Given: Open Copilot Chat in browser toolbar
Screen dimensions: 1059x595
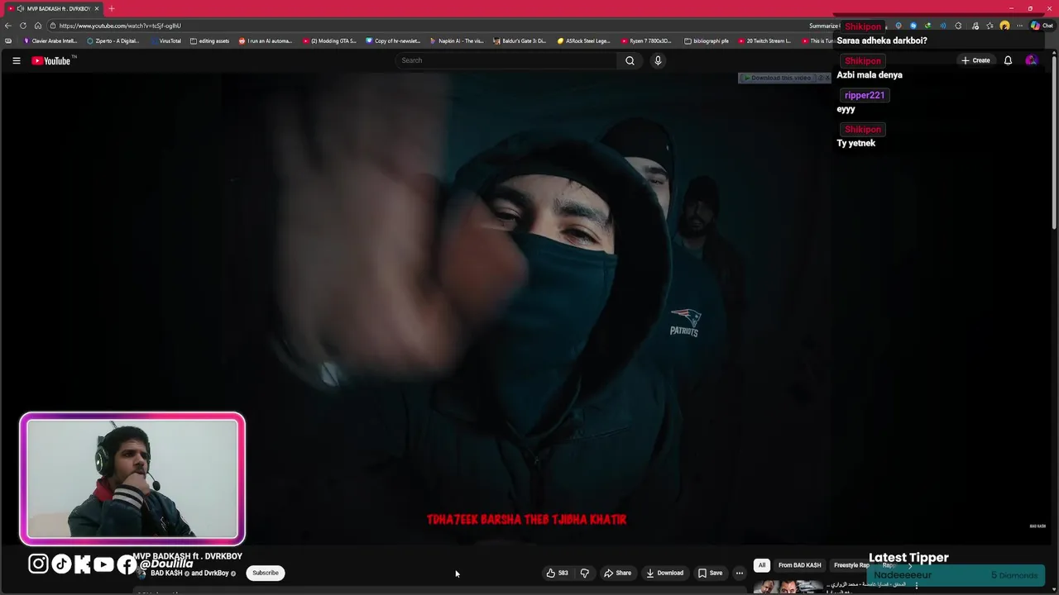Looking at the screenshot, I should pyautogui.click(x=1042, y=26).
